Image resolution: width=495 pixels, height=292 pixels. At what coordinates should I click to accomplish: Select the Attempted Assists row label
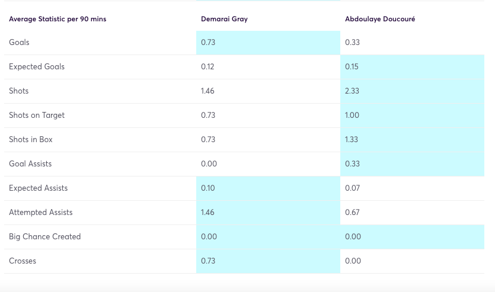[x=41, y=212]
